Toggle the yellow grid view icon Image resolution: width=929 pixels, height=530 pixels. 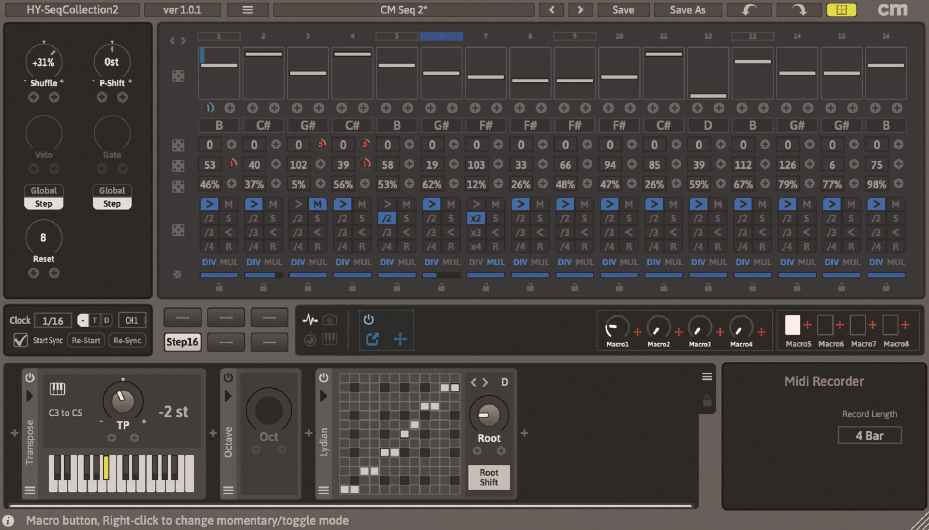[841, 10]
